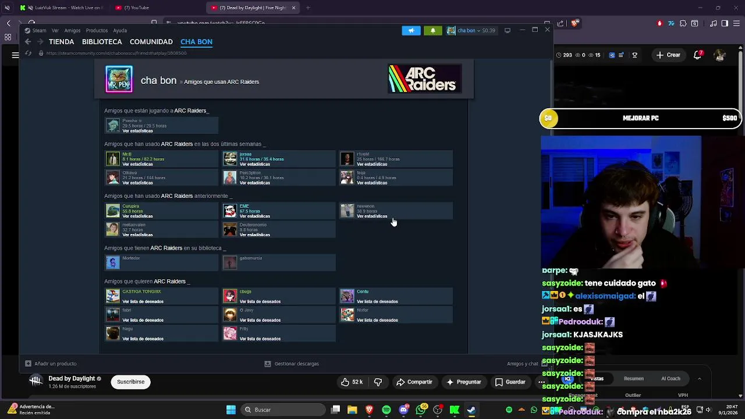This screenshot has height=419, width=745.
Task: Expand cha bon account dropdown with wallet balance
Action: coord(476,30)
